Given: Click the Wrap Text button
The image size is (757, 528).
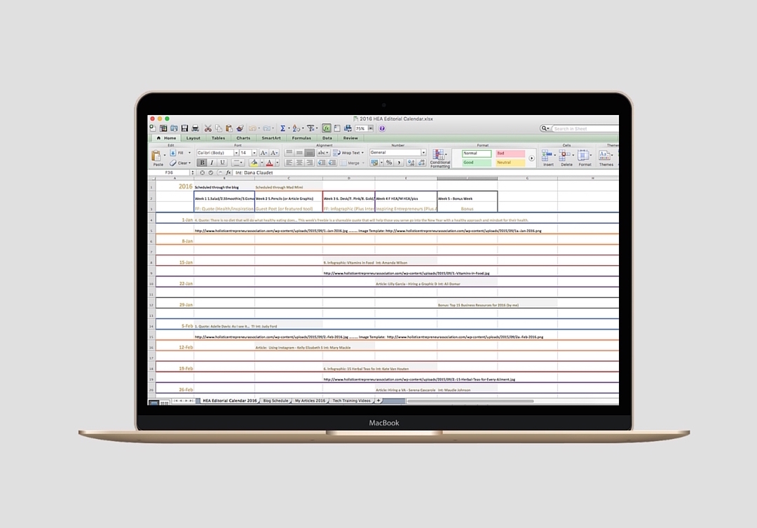Looking at the screenshot, I should tap(349, 152).
